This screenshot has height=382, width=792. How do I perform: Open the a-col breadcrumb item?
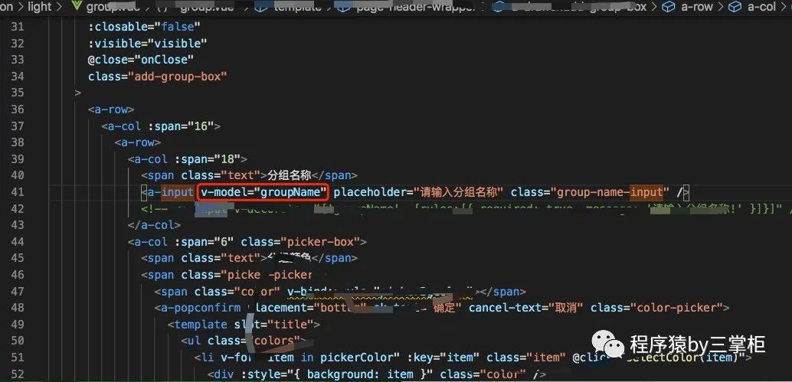pyautogui.click(x=761, y=7)
